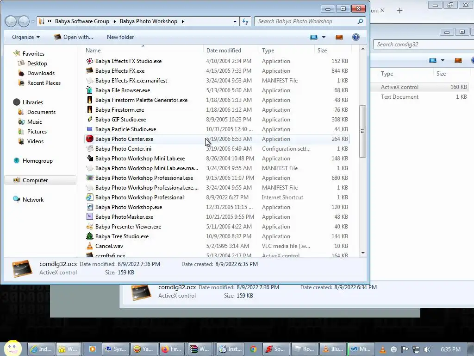Sort by the Type column header

pyautogui.click(x=287, y=50)
